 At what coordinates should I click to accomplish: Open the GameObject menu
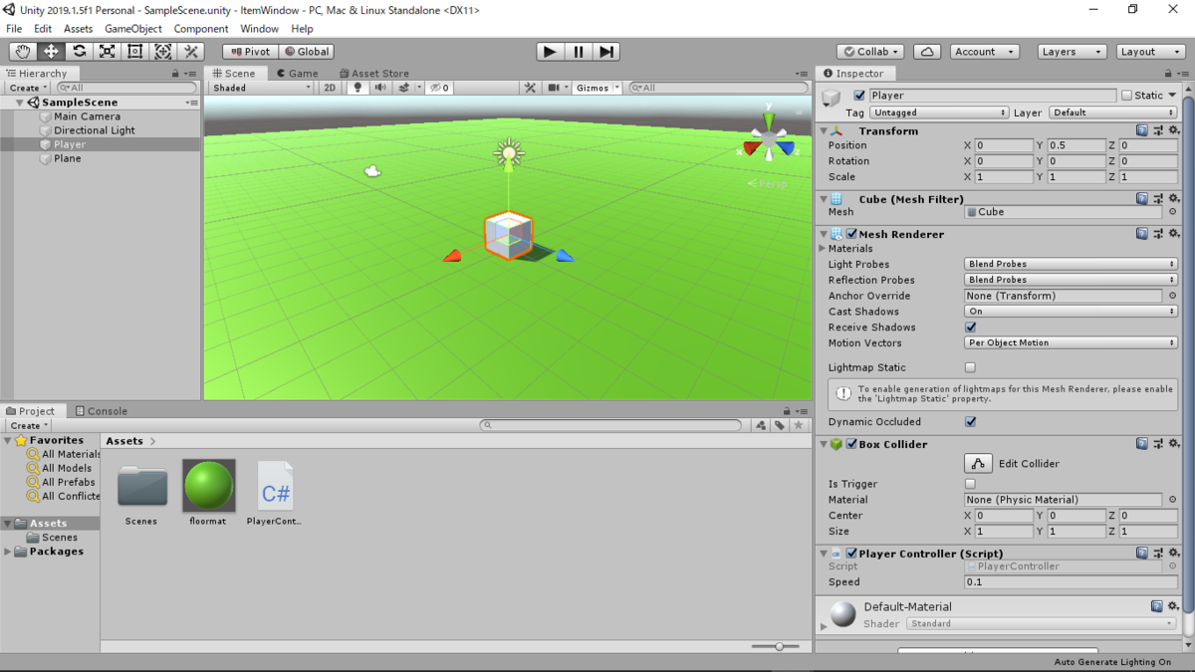click(x=133, y=29)
